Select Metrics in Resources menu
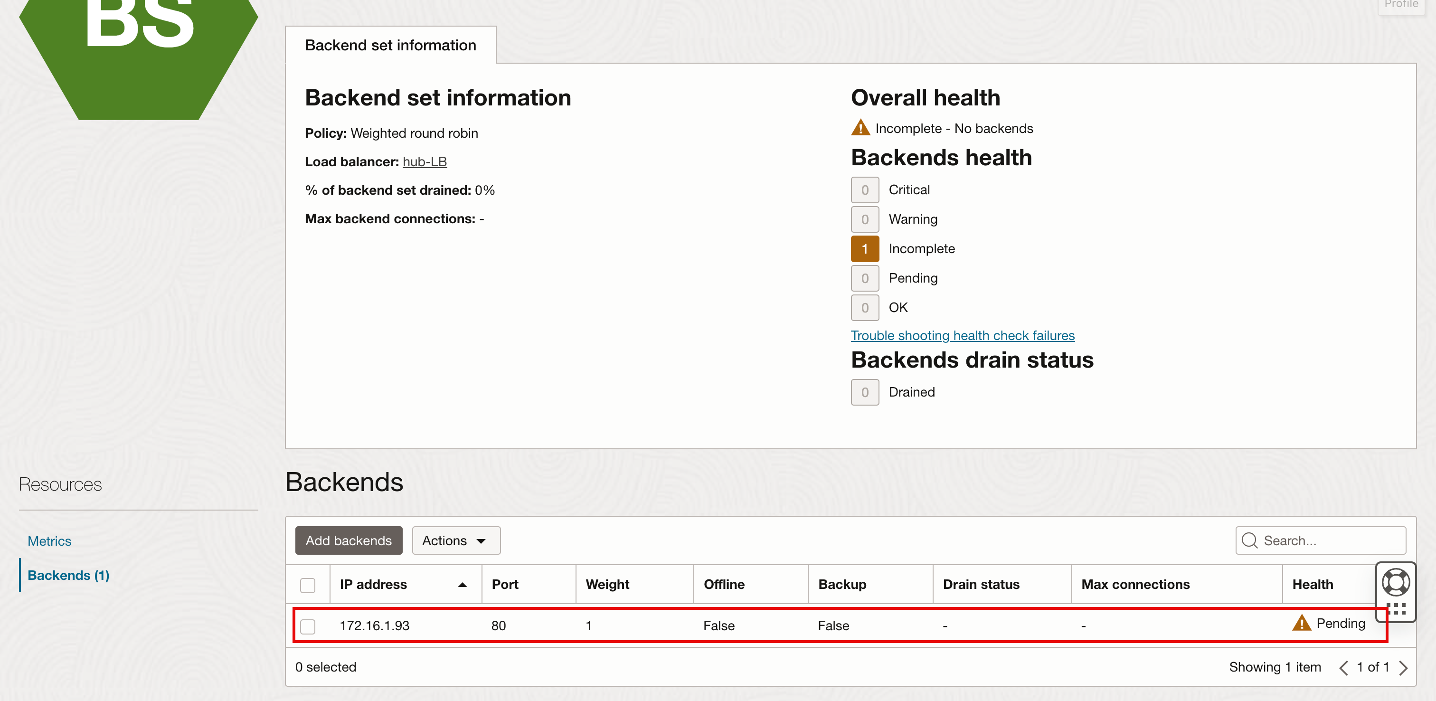 click(x=49, y=541)
